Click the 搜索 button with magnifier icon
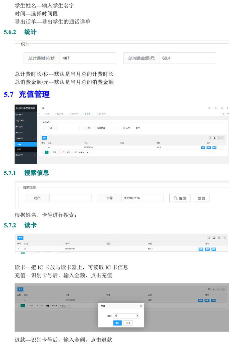The width and height of the screenshot is (235, 346). (180, 198)
